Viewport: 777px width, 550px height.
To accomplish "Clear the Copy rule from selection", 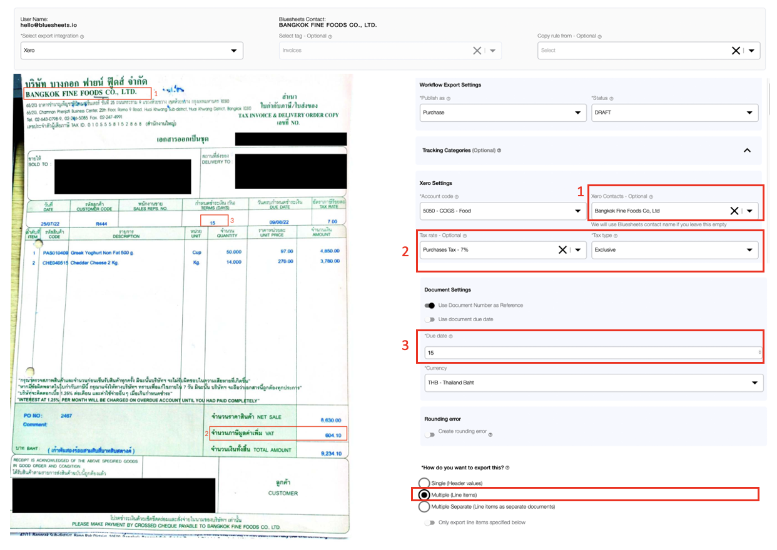I will [x=736, y=51].
